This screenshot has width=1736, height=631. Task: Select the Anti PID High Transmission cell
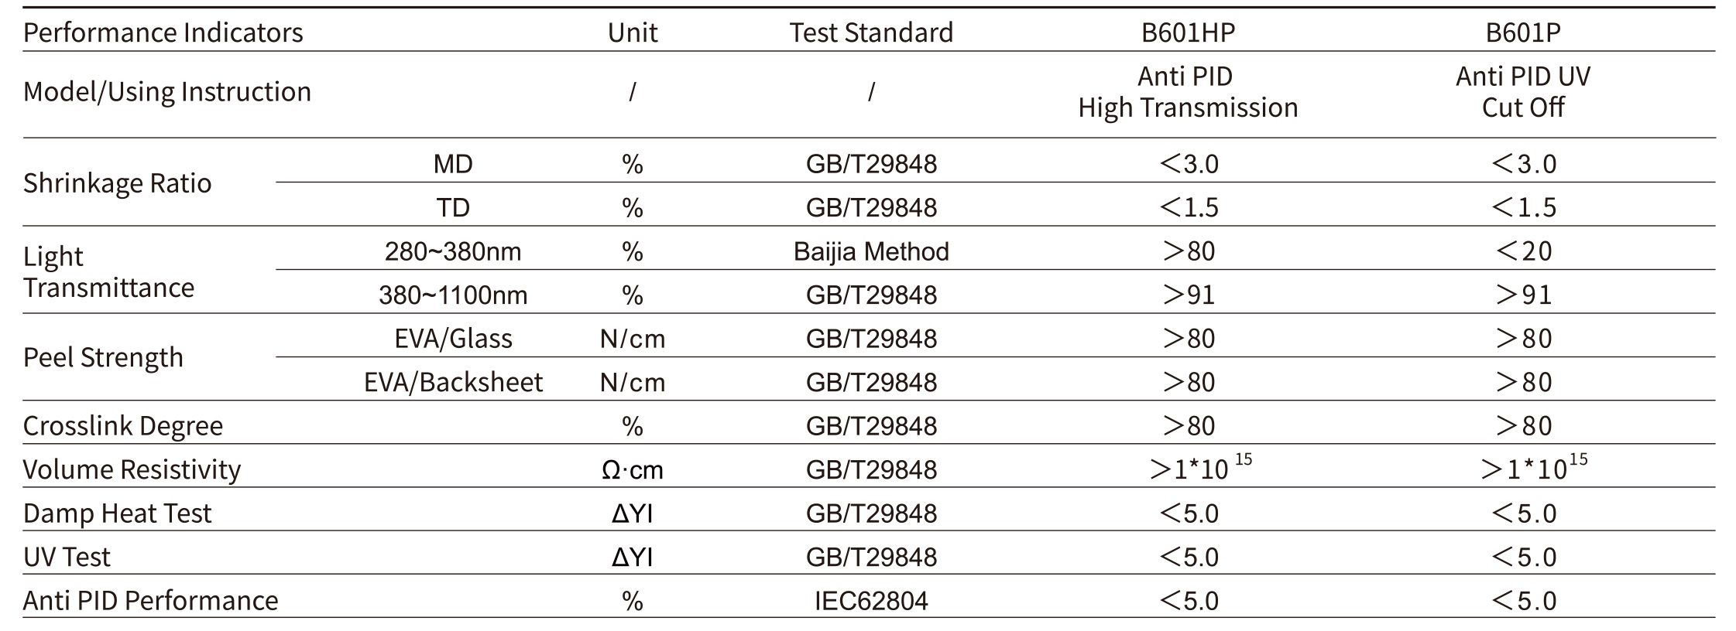coord(1188,91)
